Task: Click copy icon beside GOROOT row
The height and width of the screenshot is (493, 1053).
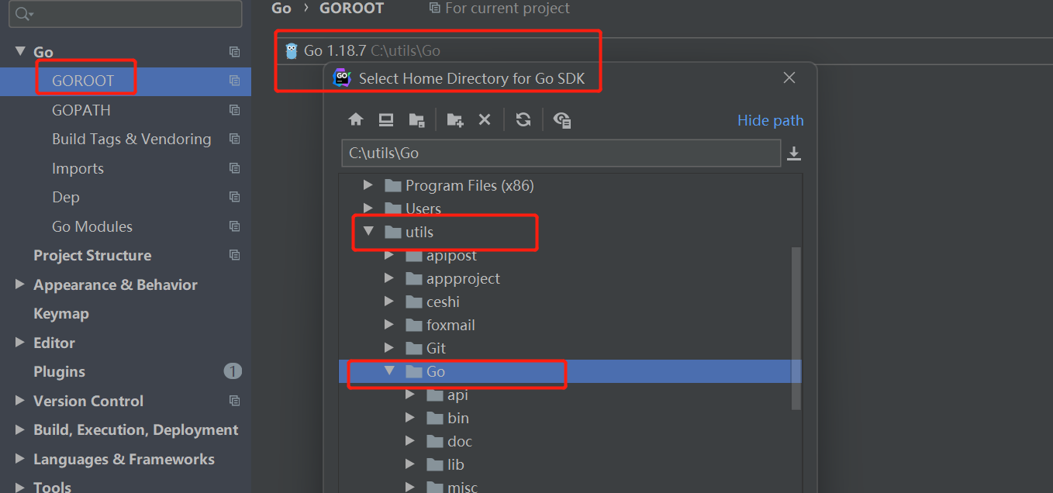Action: pos(234,81)
